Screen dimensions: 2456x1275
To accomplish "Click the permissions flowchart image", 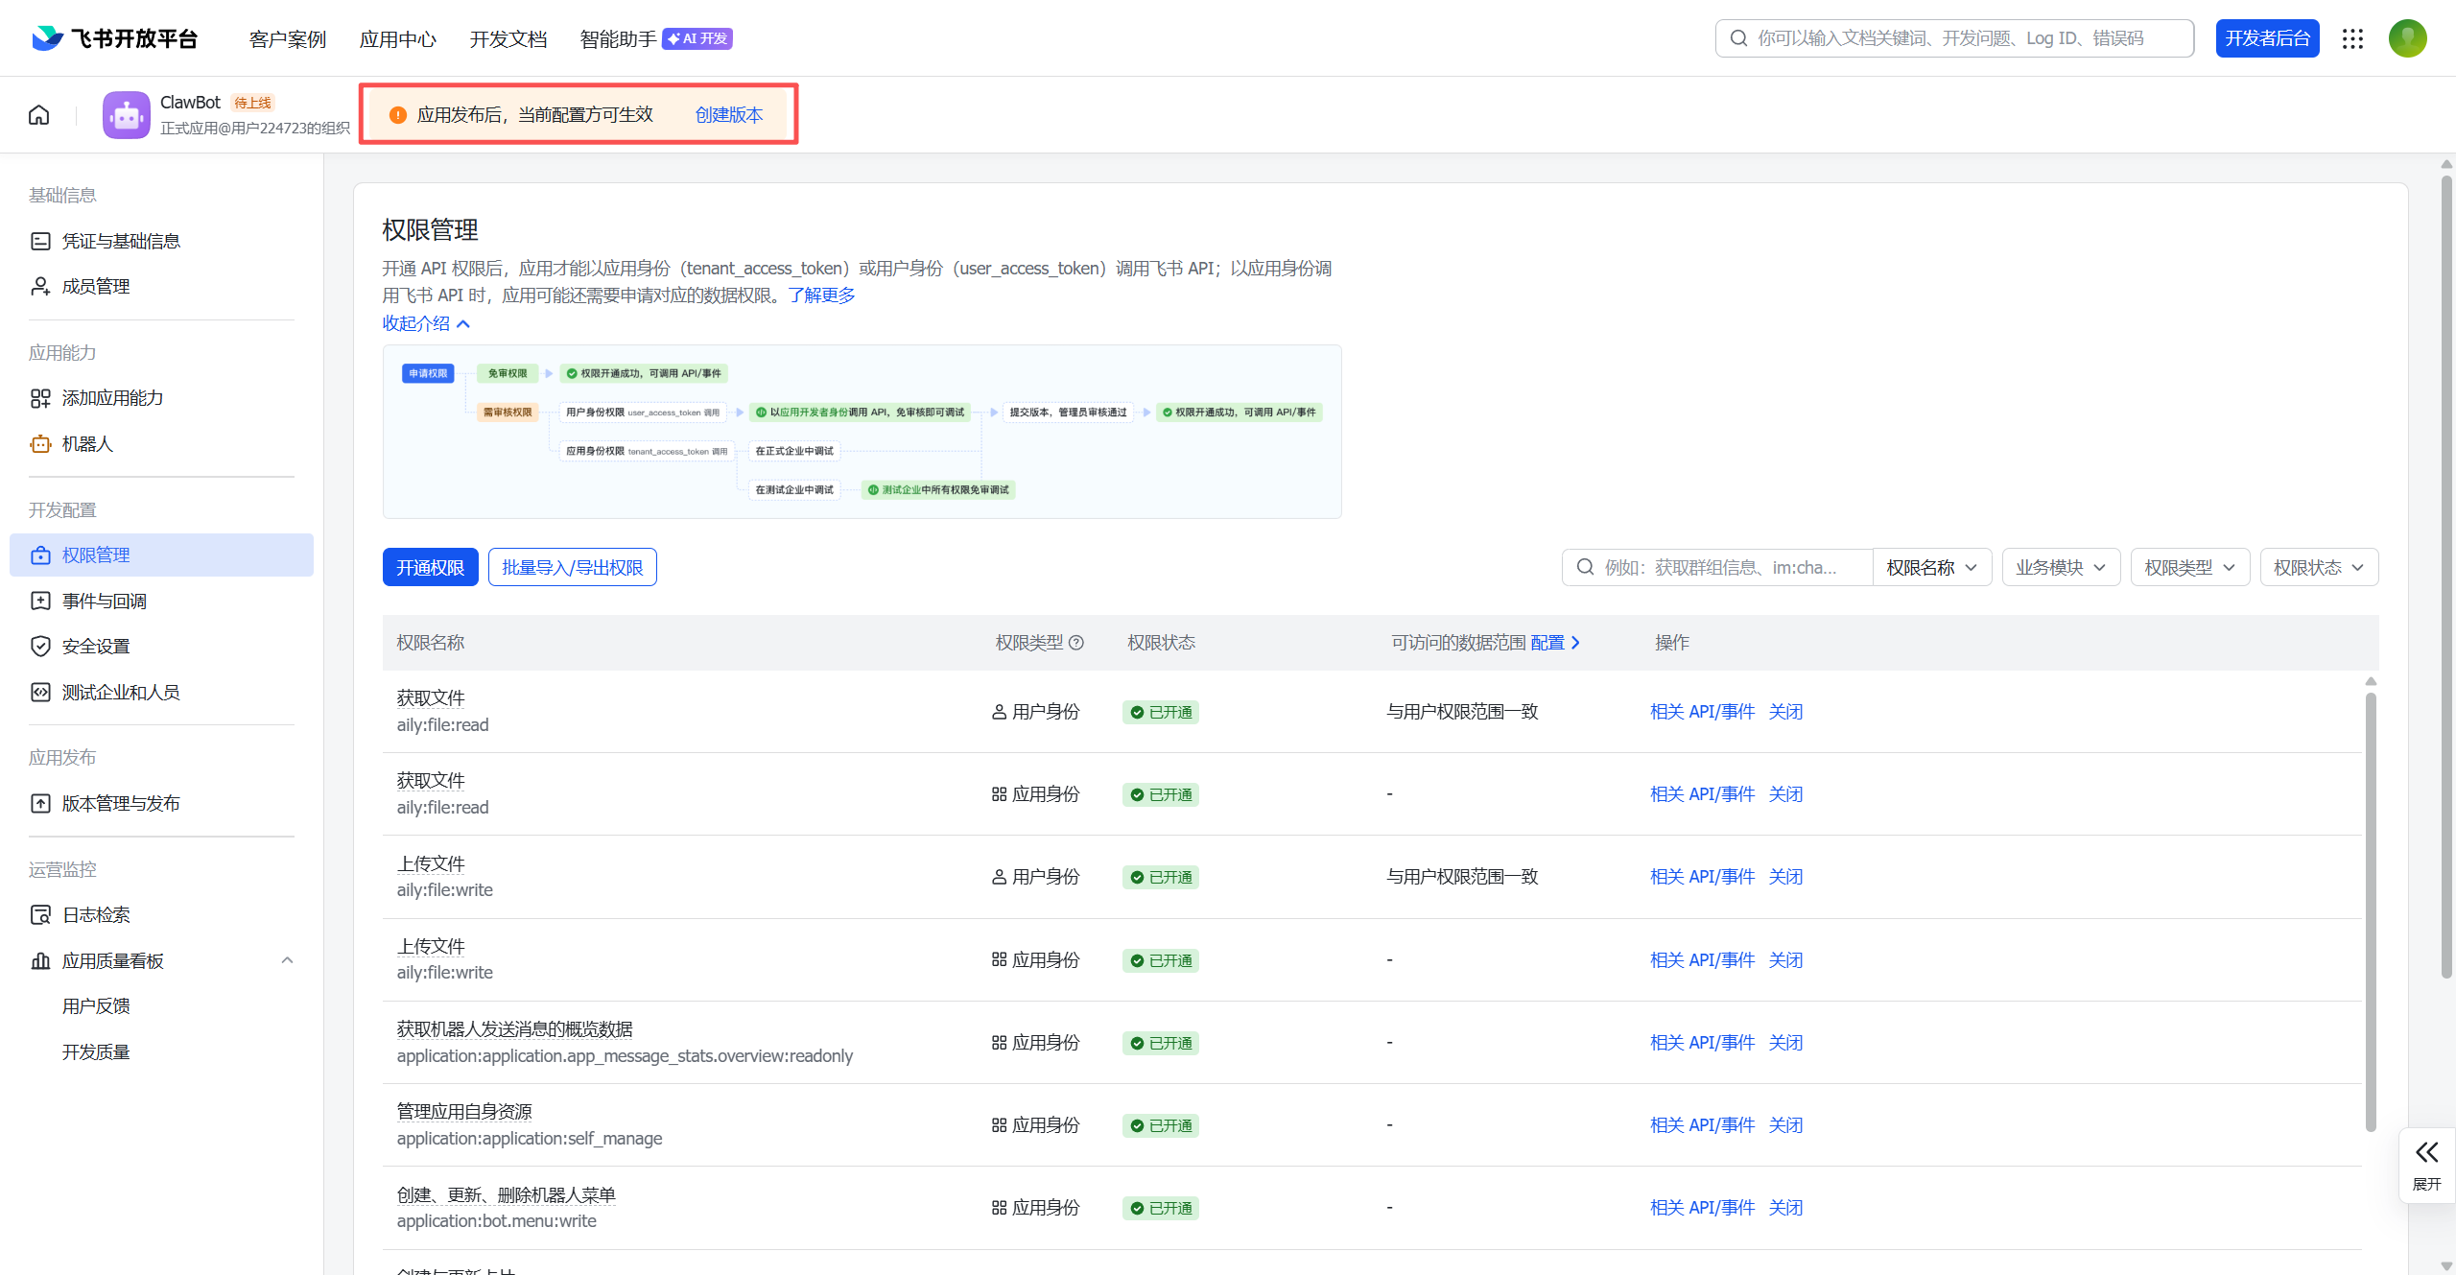I will click(862, 432).
